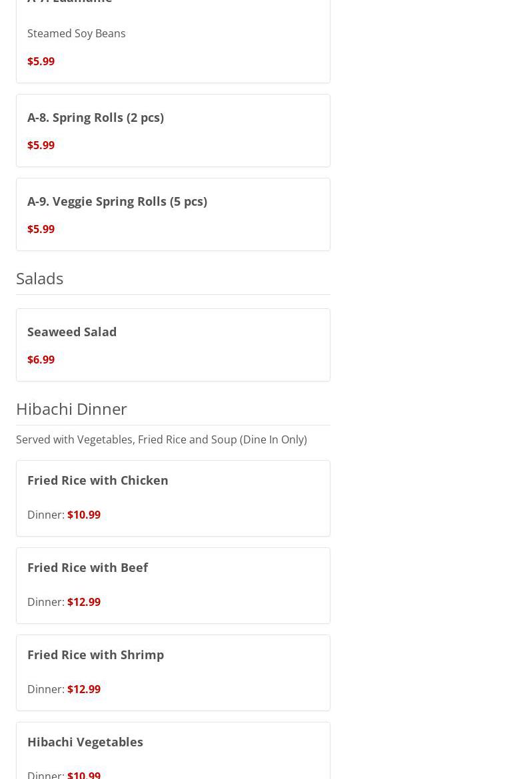Click the $5.99 price under Steamed Soy Beans
Screen dimensions: 523x779
coord(41,61)
